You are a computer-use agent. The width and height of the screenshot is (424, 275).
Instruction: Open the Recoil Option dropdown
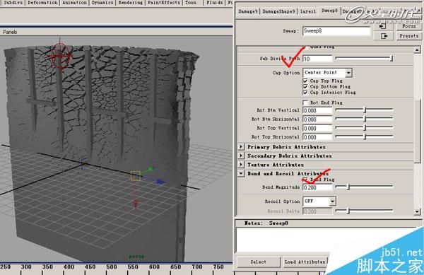(319, 201)
